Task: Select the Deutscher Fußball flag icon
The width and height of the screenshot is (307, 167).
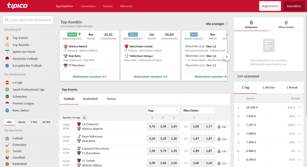Action: point(7,59)
